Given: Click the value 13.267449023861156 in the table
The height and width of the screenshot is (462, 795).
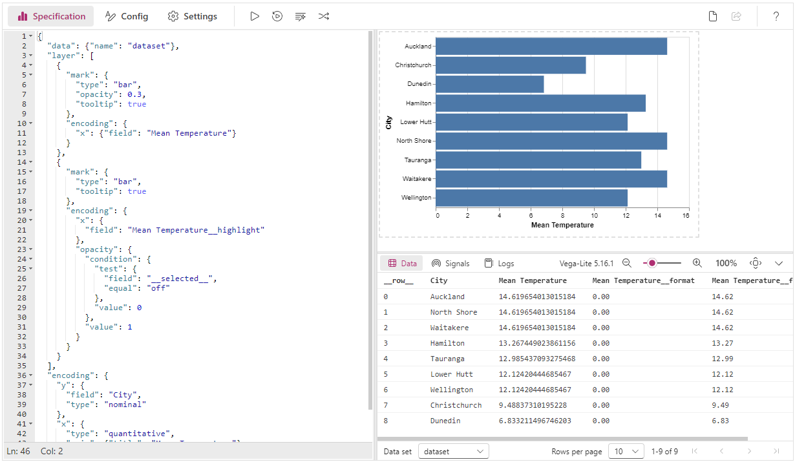Looking at the screenshot, I should tap(536, 343).
